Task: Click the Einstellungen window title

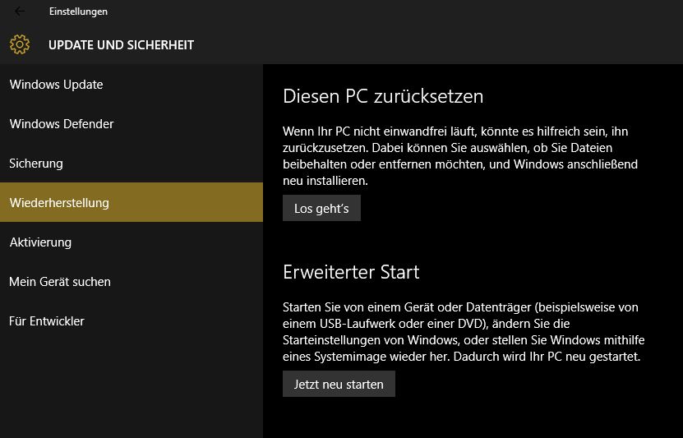Action: pyautogui.click(x=78, y=12)
